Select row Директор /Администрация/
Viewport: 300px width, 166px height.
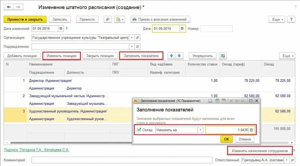coord(149,84)
